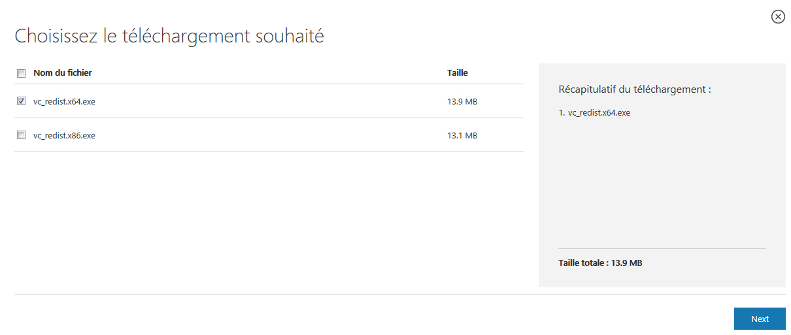Viewport: 791px width, 335px height.
Task: Click the dialog title Choisissez le téléchargement souhaité
Action: (169, 36)
